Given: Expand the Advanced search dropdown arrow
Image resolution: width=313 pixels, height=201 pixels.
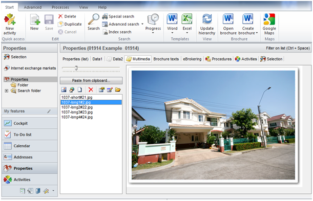Looking at the screenshot, I should click(142, 24).
